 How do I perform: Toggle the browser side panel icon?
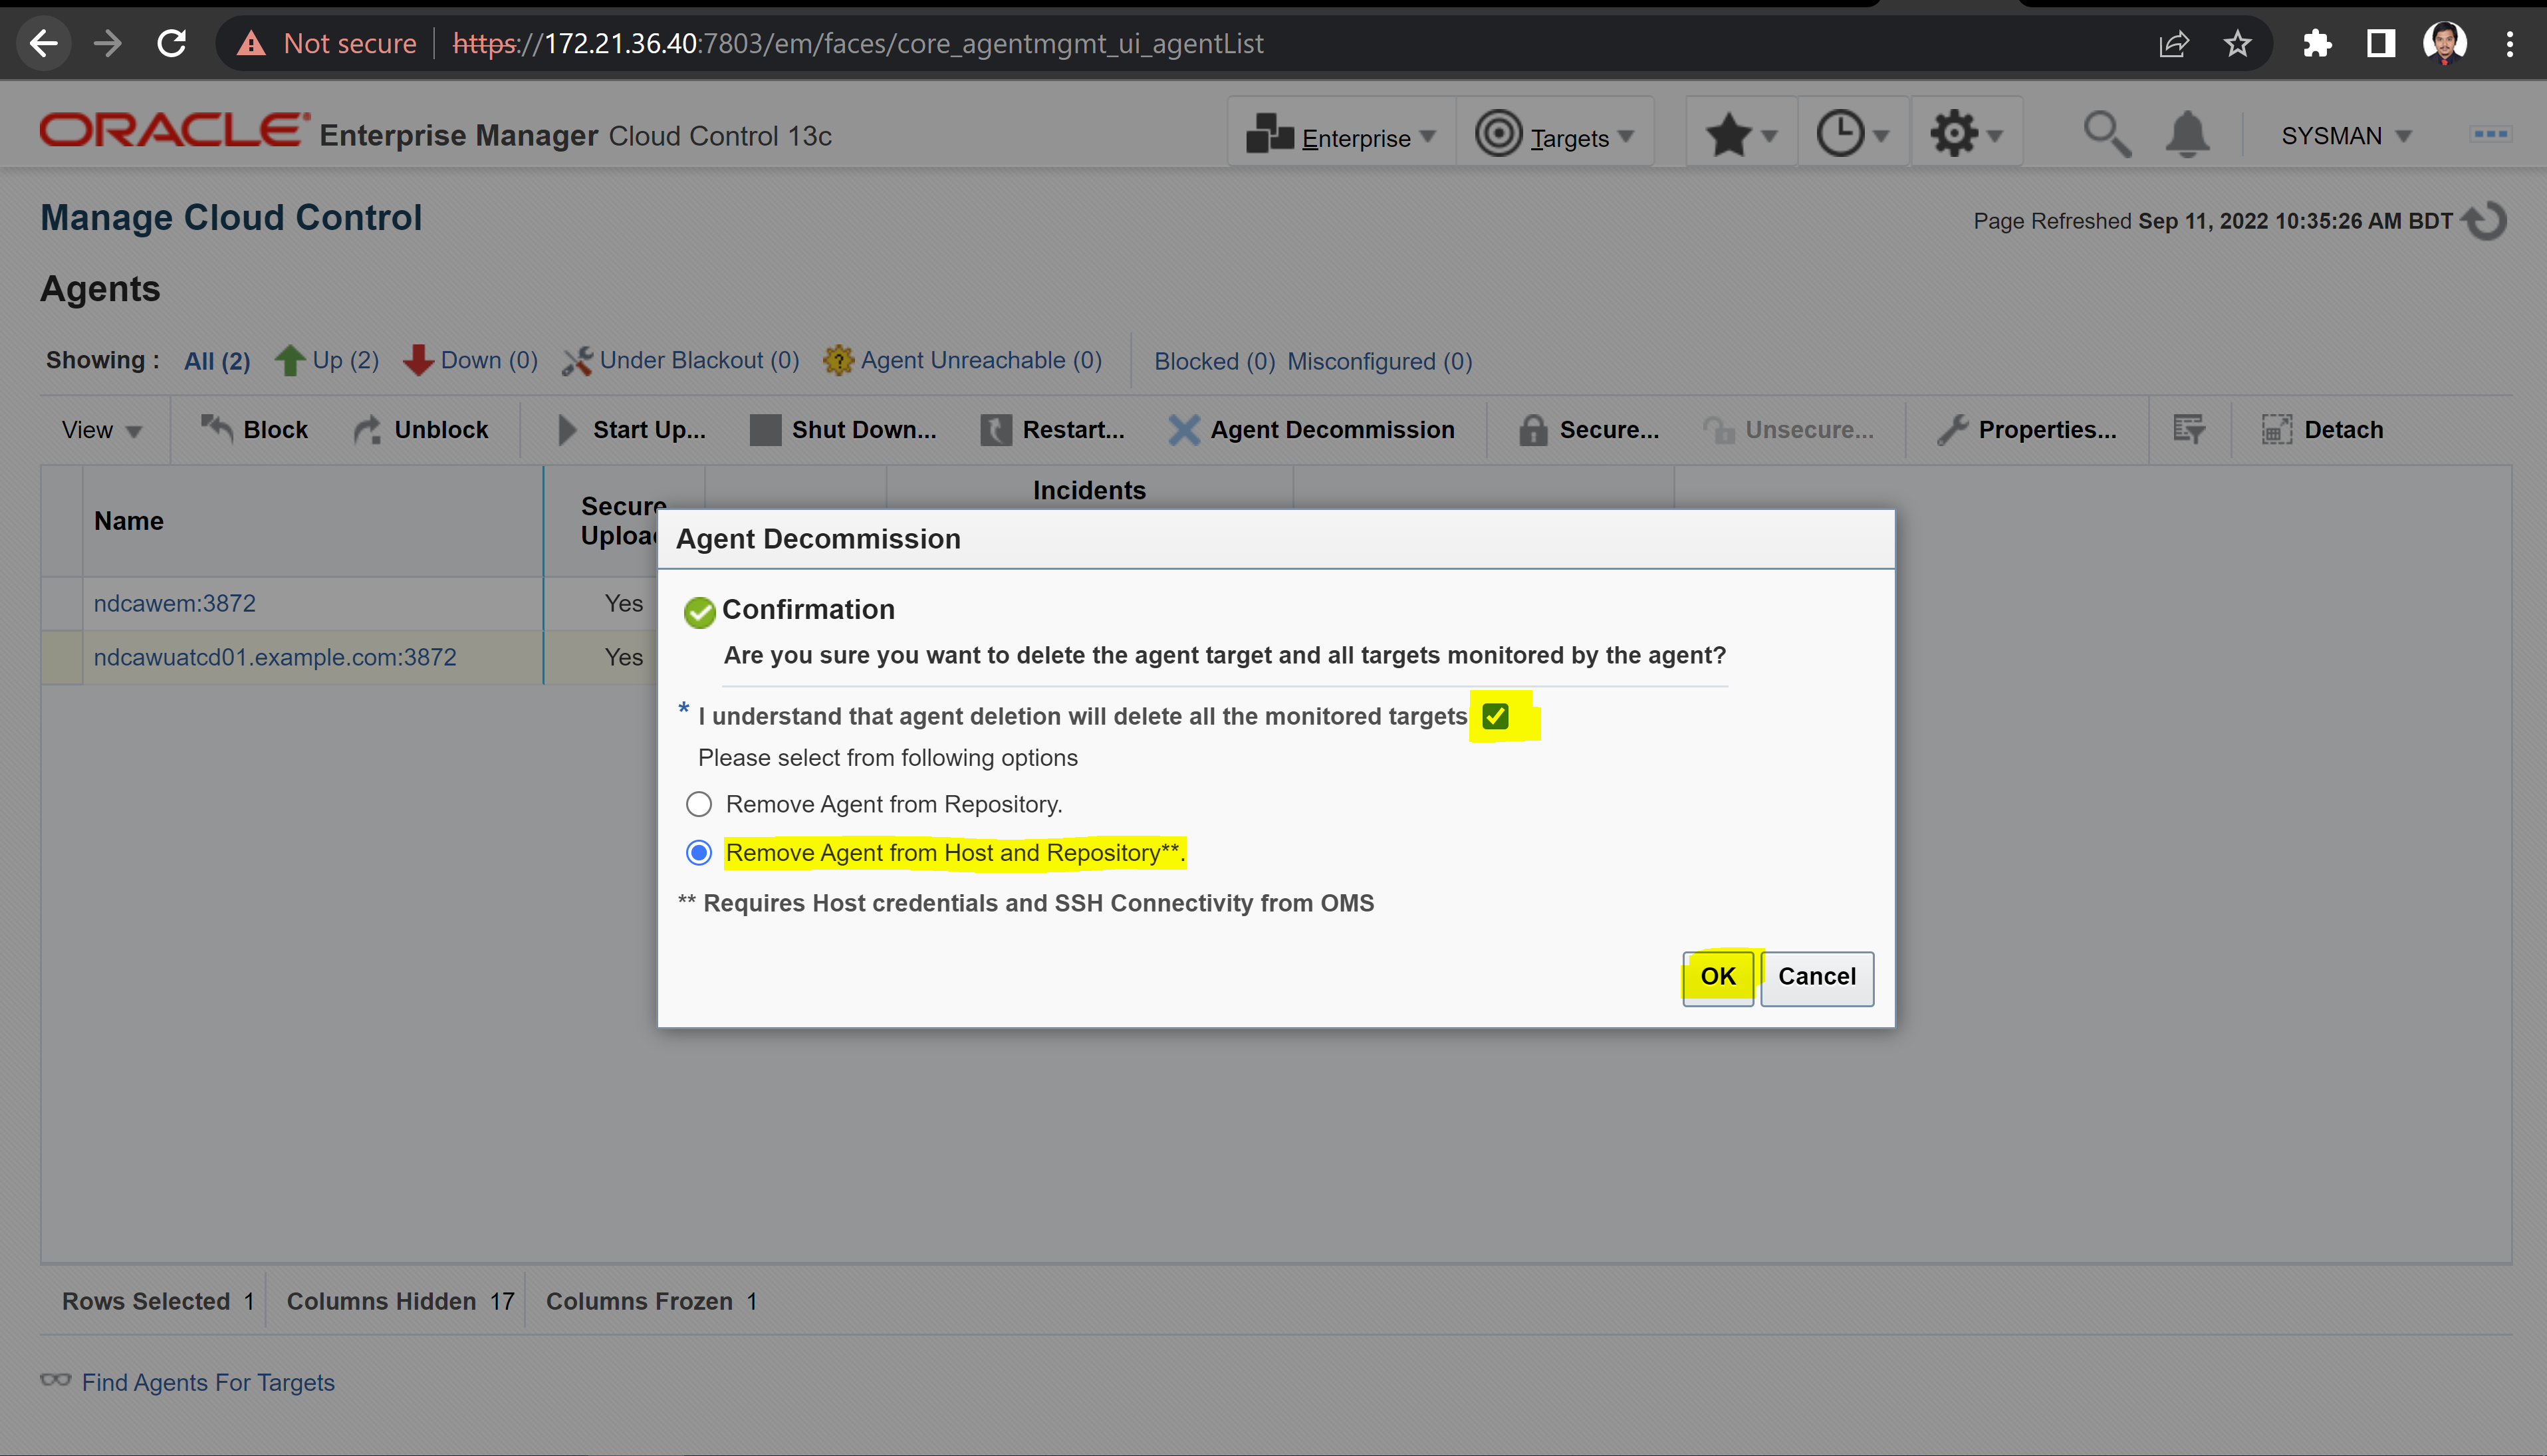(x=2381, y=44)
